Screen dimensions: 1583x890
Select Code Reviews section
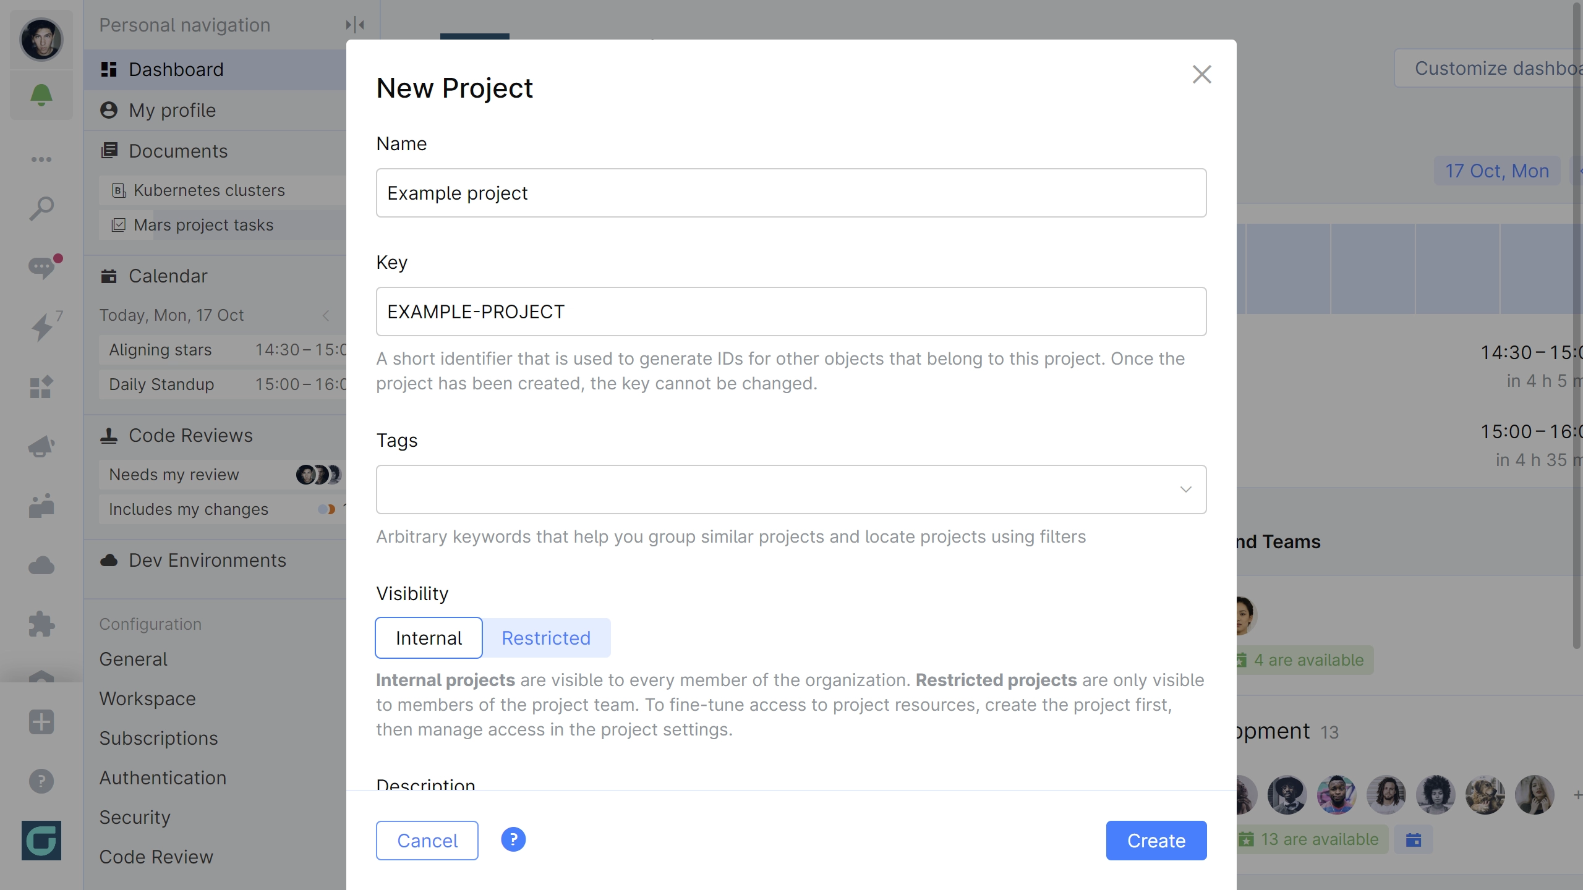(190, 434)
